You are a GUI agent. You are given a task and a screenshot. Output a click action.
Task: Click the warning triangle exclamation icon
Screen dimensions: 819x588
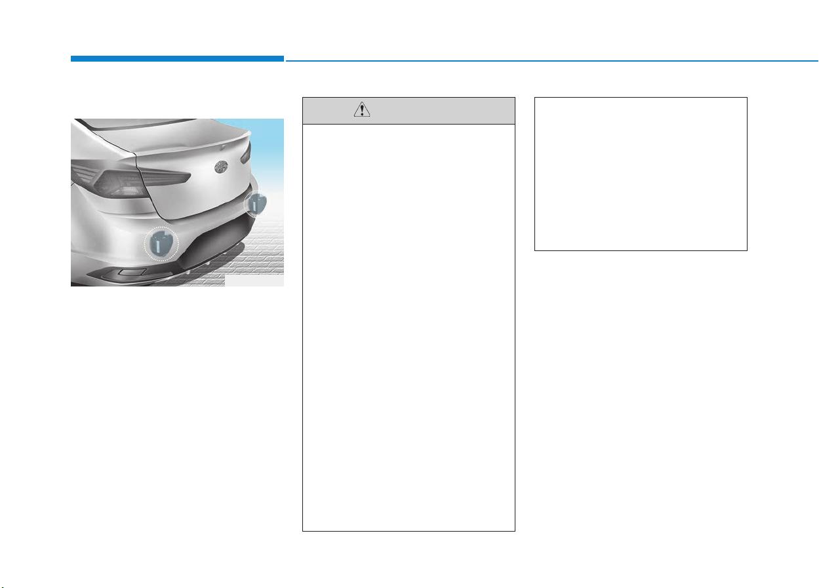[x=362, y=111]
